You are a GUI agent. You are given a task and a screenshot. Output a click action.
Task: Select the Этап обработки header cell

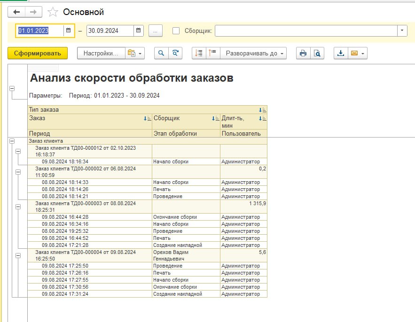pos(186,133)
